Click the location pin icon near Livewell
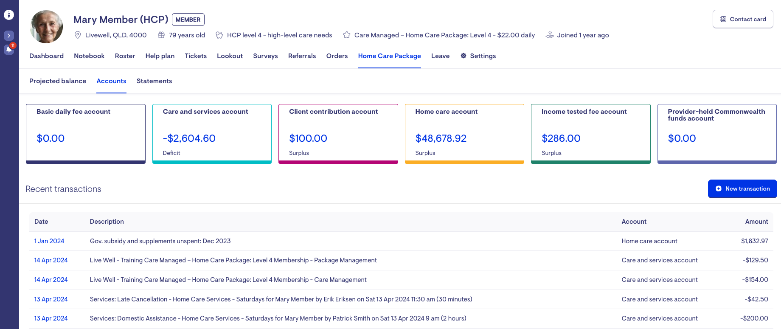Image resolution: width=781 pixels, height=329 pixels. click(78, 35)
